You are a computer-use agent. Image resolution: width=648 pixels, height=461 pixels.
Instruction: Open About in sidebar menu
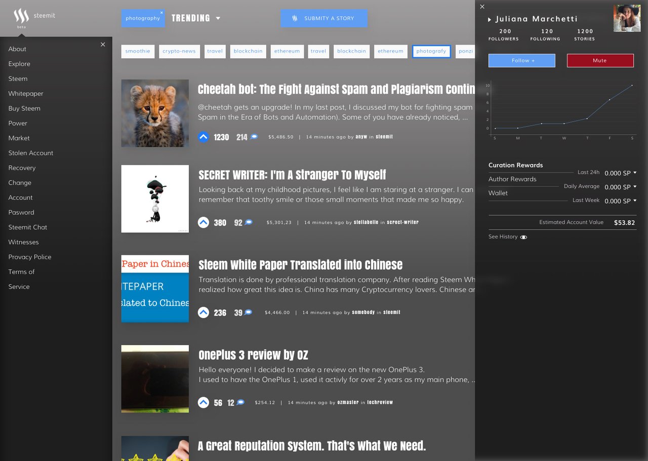coord(17,49)
